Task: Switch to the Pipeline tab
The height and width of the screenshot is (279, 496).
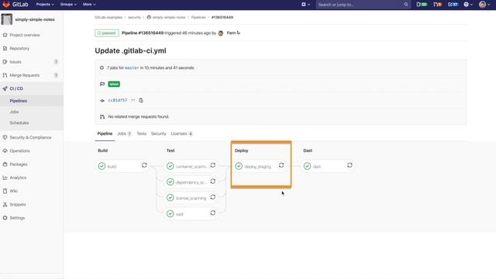Action: pyautogui.click(x=105, y=134)
